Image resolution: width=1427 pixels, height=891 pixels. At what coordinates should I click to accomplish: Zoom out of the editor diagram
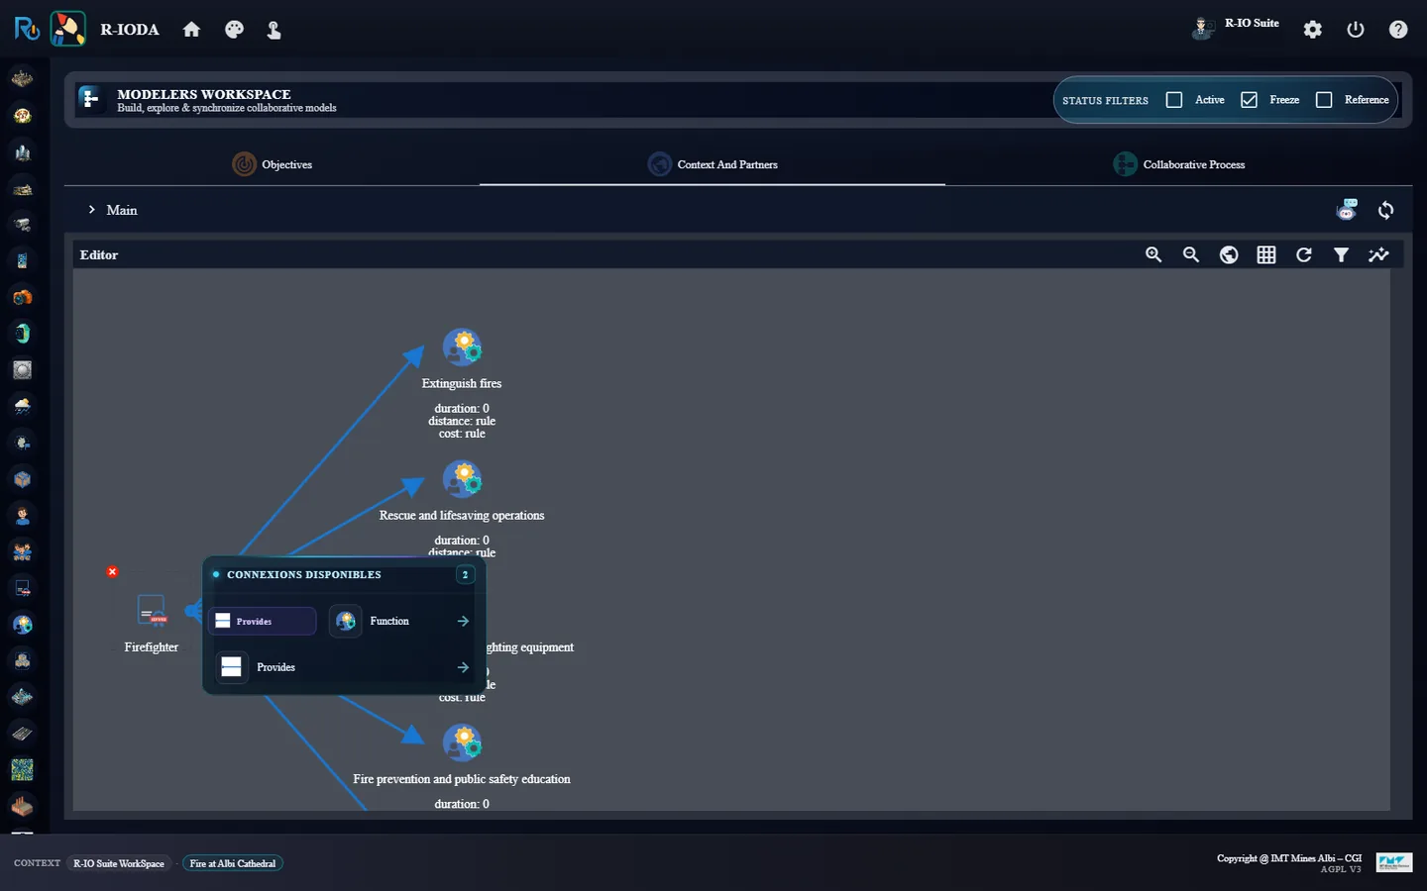1191,254
